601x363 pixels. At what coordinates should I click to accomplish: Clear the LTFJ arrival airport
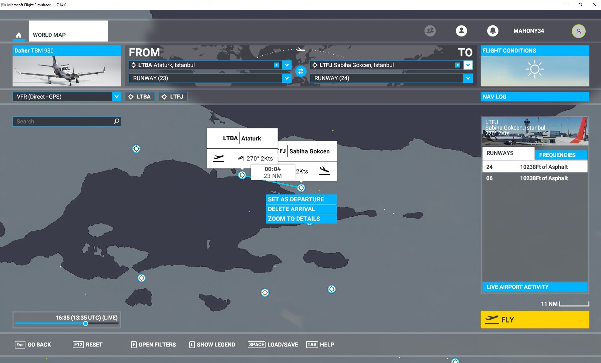point(457,65)
